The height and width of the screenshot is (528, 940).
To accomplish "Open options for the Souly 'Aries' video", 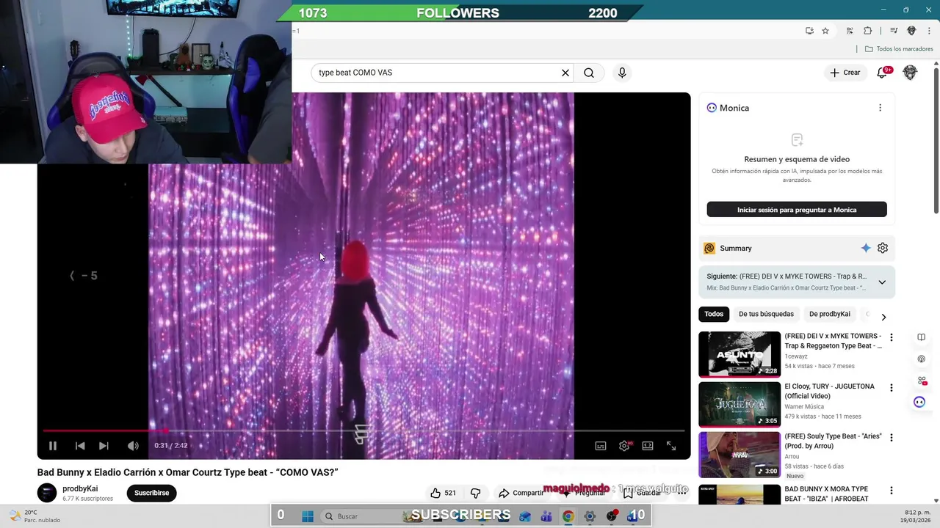I will (x=892, y=438).
